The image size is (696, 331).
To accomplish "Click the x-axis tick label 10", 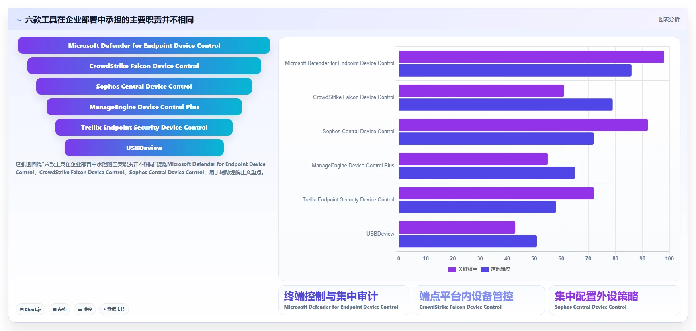I will [426, 259].
